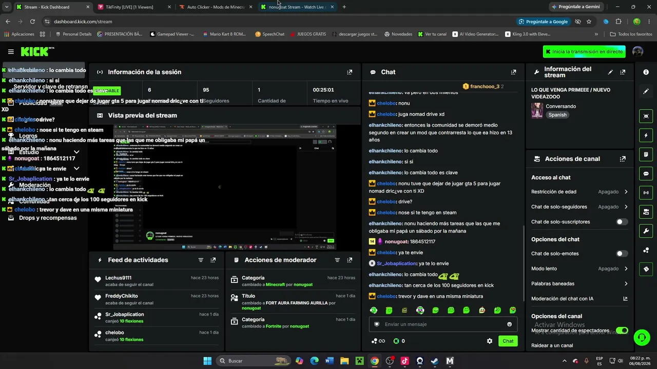657x369 pixels.
Task: Open Palabras baneadas settings
Action: click(x=579, y=283)
